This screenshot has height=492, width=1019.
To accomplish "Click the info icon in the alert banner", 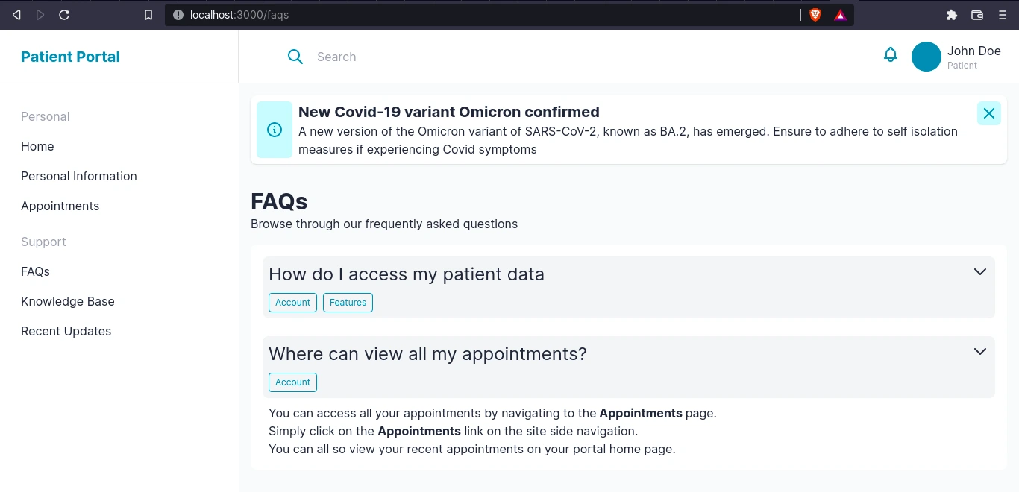I will [x=275, y=130].
